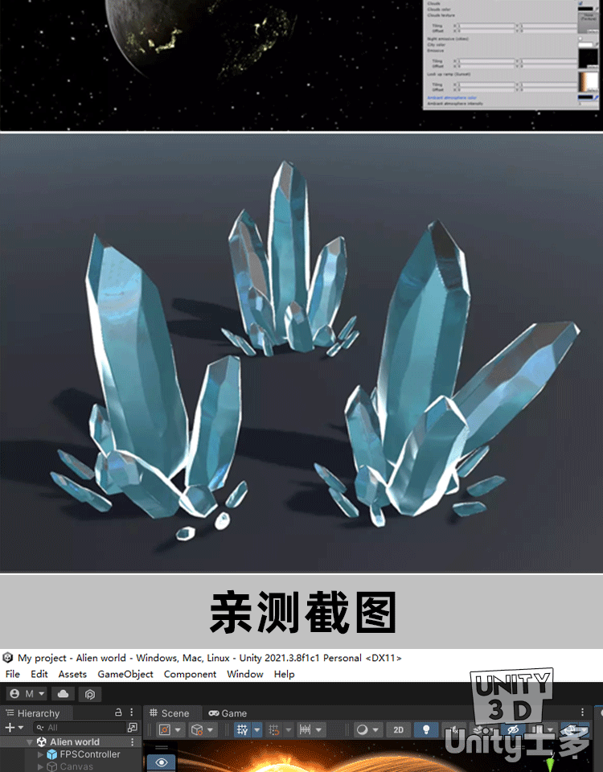Open the Component menu
Viewport: 603px width, 772px height.
click(x=190, y=674)
